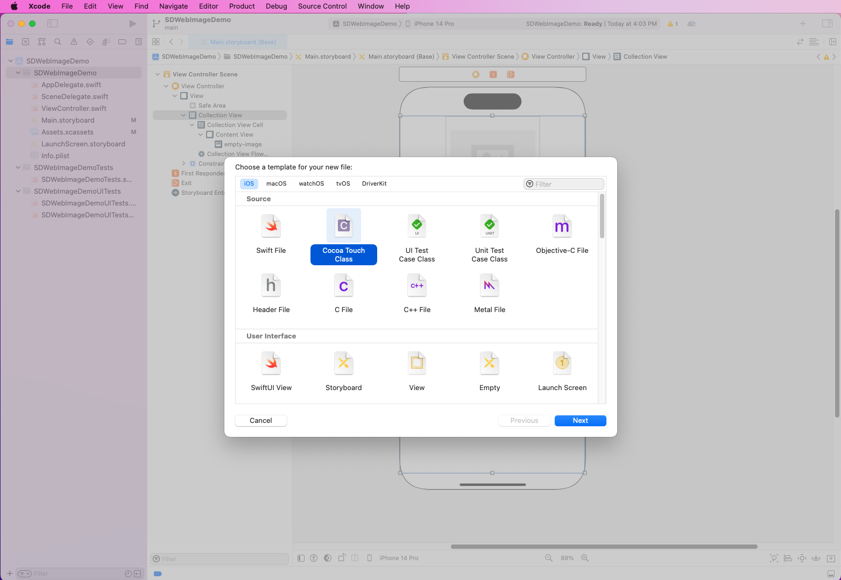Select LaunchScreen.storyboard in navigator
Viewport: 841px width, 580px height.
(x=83, y=144)
